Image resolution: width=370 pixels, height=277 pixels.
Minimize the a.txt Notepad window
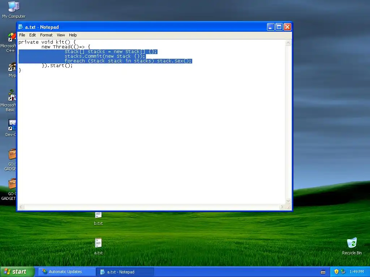[x=271, y=27]
